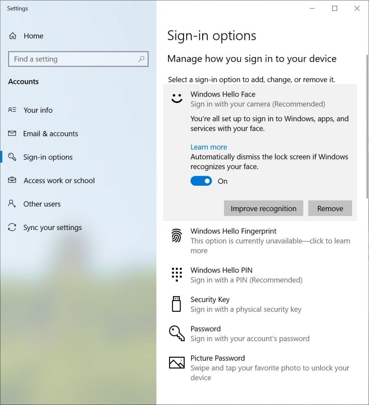
Task: Click the Sync your settings arrows icon
Action: pos(12,227)
